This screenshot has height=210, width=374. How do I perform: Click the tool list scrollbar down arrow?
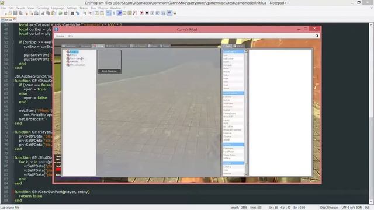click(246, 174)
